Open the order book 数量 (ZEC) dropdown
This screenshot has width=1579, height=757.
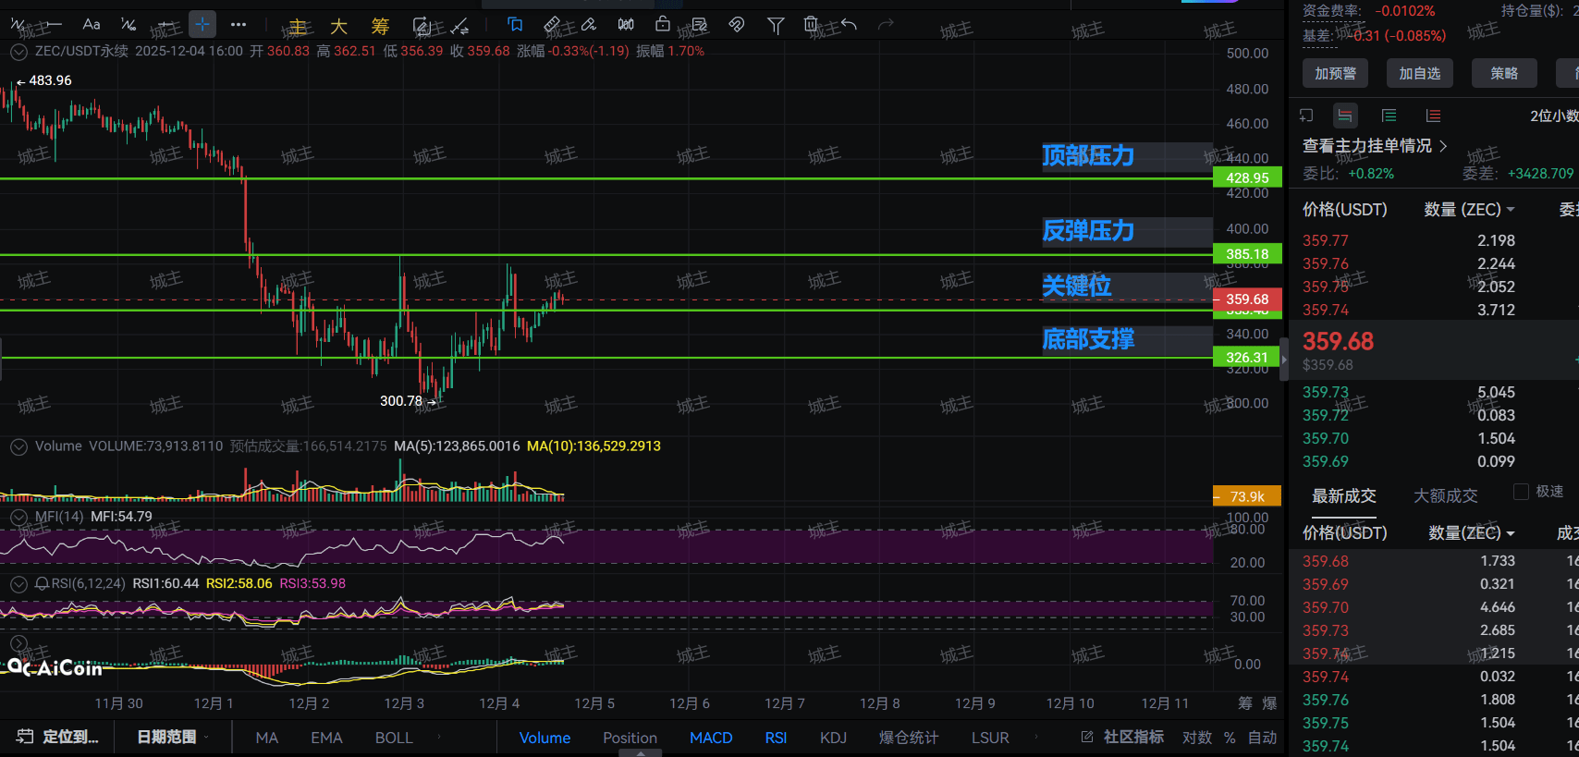click(1469, 210)
